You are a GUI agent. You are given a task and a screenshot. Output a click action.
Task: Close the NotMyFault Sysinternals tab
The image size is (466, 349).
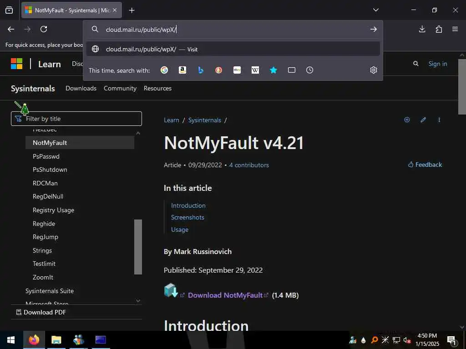tap(115, 10)
